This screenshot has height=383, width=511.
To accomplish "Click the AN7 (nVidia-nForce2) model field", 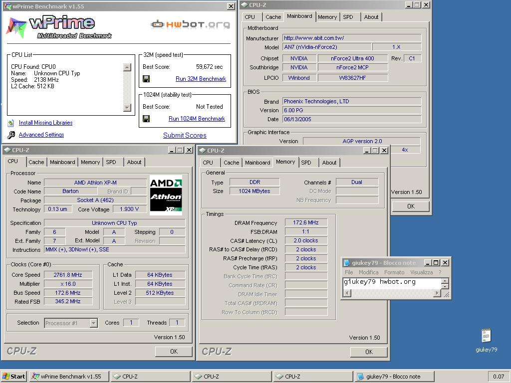I will (326, 47).
